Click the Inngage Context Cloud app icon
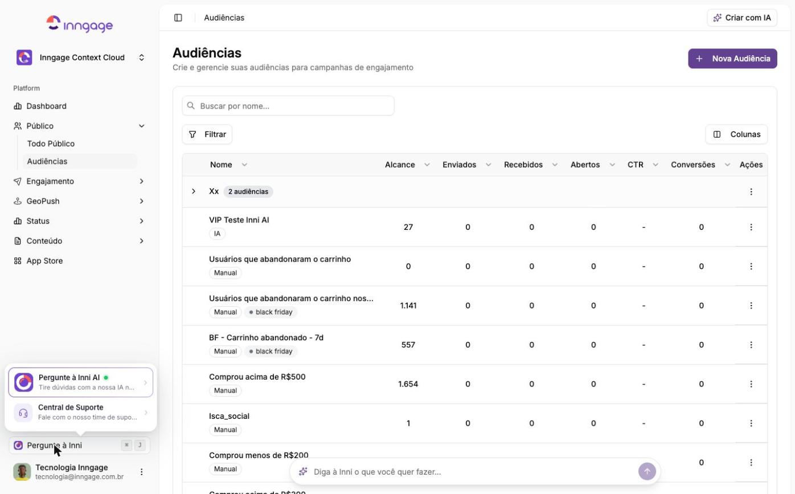The width and height of the screenshot is (795, 494). [x=24, y=57]
